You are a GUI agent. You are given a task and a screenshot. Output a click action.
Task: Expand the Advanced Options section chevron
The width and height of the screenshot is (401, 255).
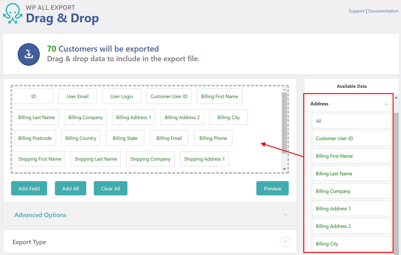point(285,215)
